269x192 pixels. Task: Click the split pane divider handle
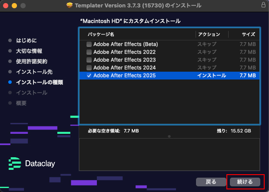169,136
